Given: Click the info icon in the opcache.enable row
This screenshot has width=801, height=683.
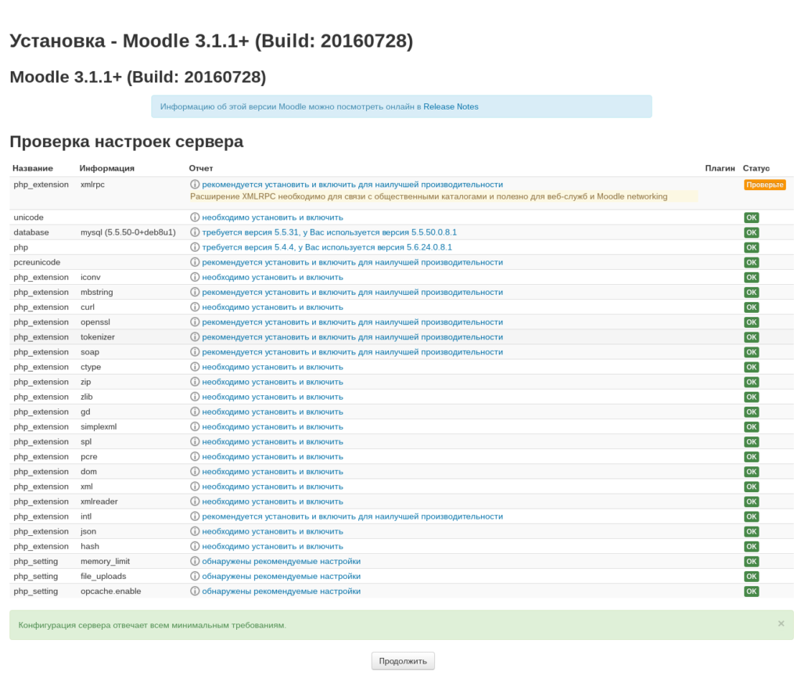Looking at the screenshot, I should pyautogui.click(x=195, y=591).
